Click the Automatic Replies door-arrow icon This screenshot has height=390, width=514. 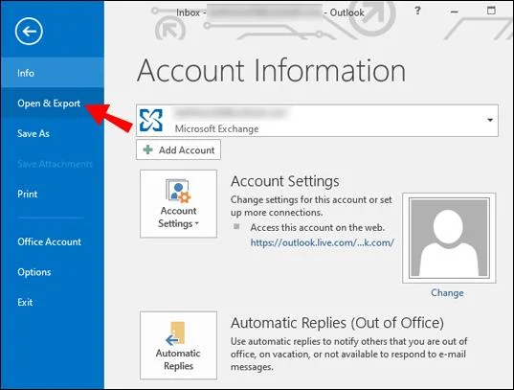(x=176, y=333)
